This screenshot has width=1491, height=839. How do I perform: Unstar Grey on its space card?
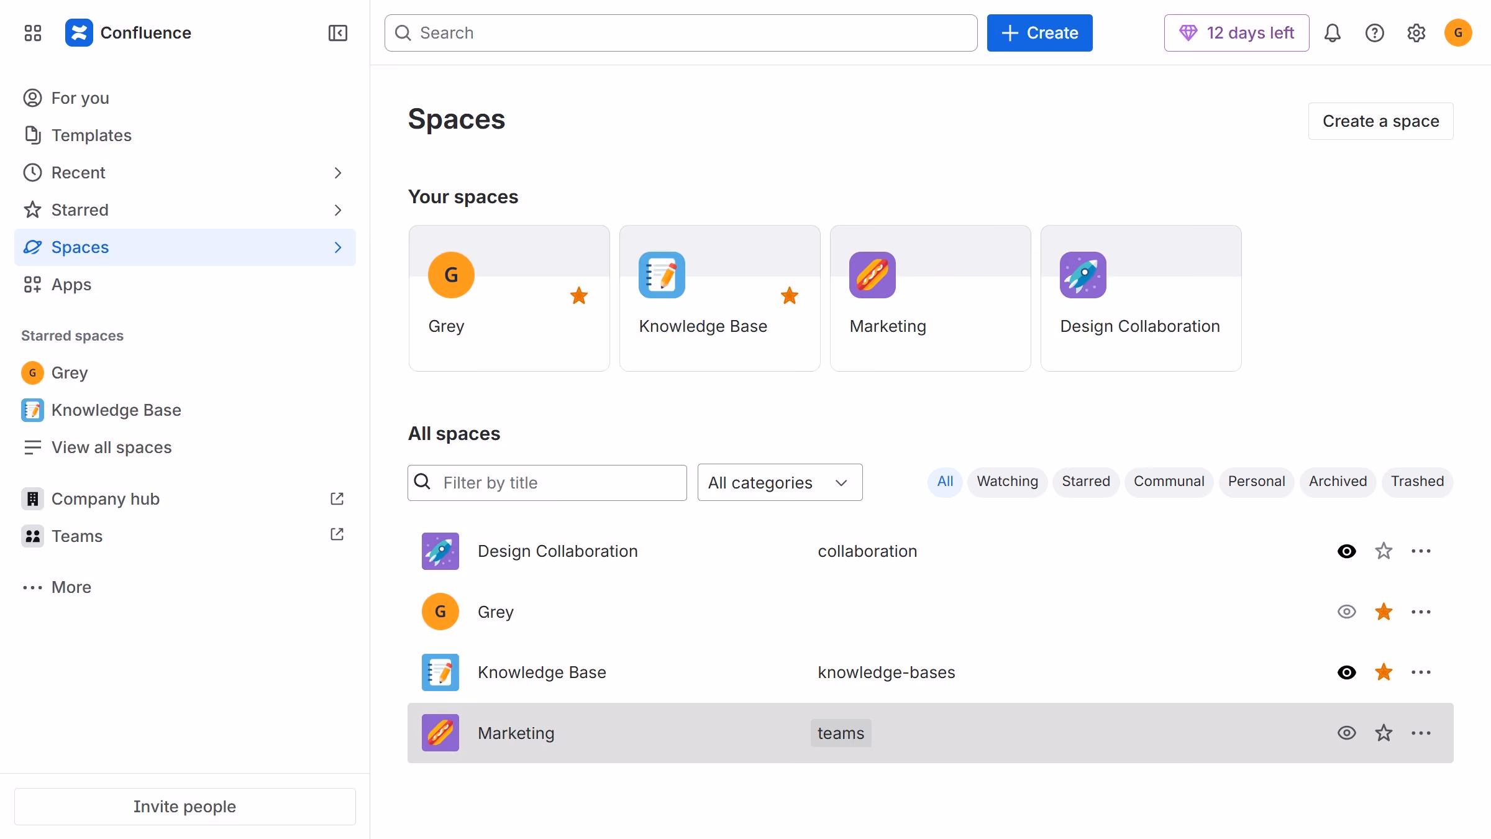pos(579,296)
